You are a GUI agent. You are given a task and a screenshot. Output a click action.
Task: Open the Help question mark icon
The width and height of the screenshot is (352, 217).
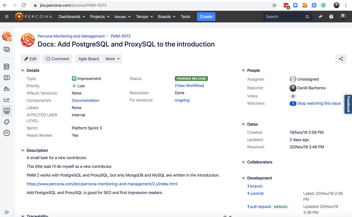[x=331, y=17]
